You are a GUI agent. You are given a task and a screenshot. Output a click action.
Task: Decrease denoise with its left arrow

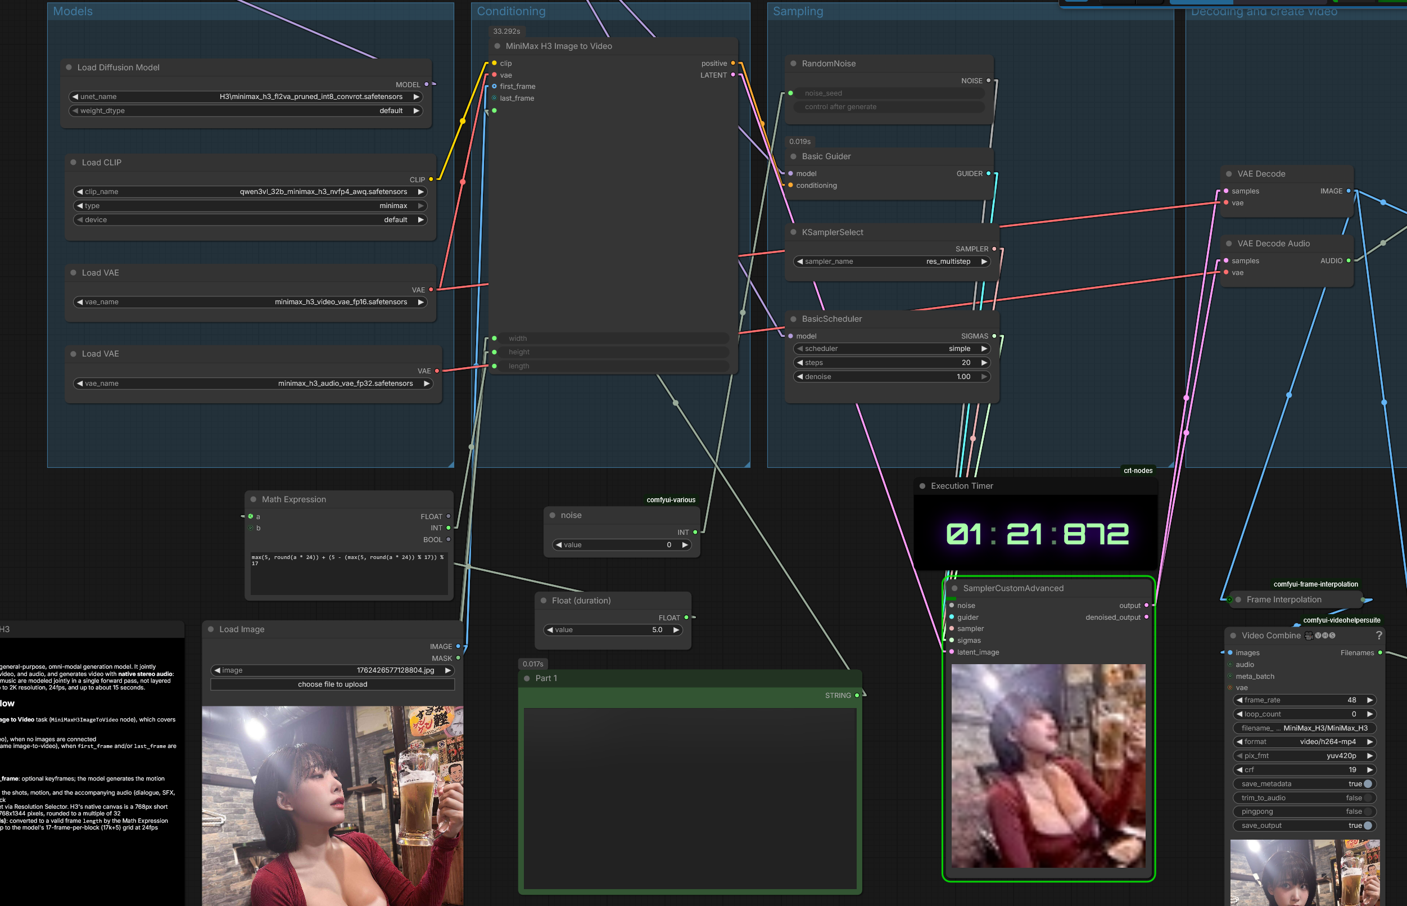(800, 377)
